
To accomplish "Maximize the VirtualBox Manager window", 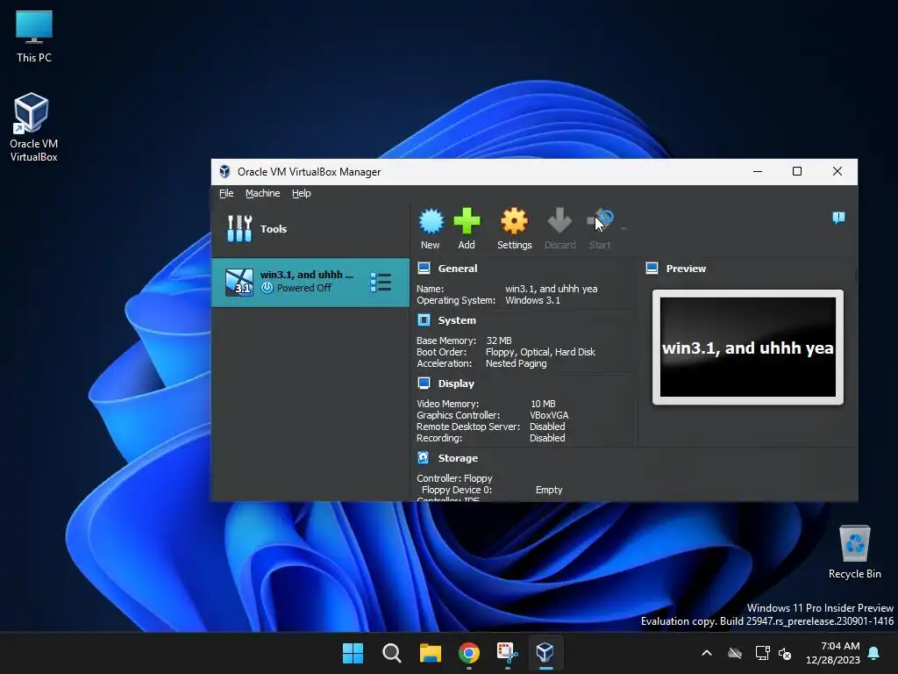I will coord(796,171).
